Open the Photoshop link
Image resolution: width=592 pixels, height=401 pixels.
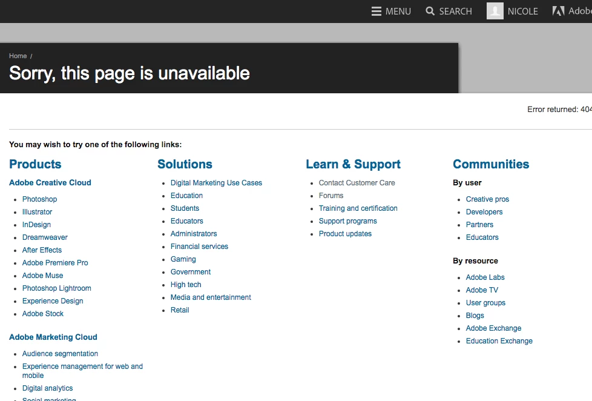[x=39, y=199]
